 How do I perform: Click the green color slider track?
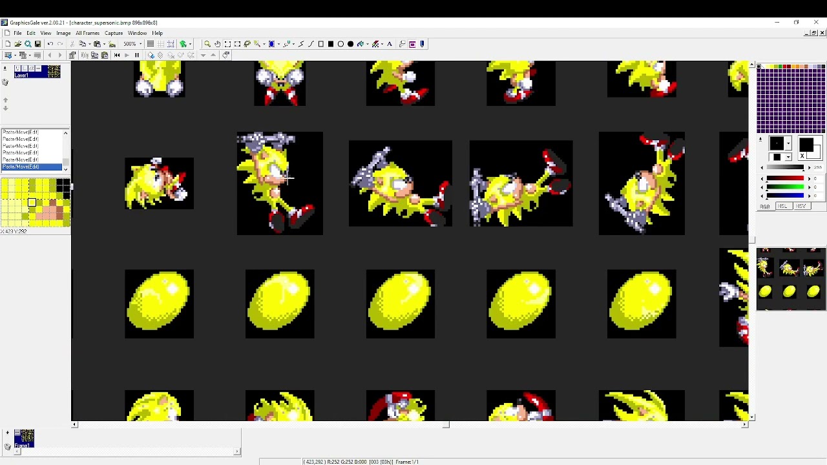(785, 187)
